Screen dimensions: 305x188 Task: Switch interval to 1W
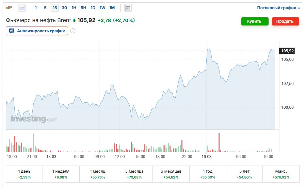[102, 7]
